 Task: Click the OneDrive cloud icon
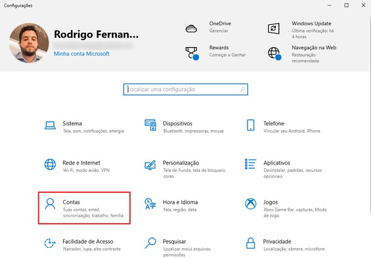pos(191,28)
